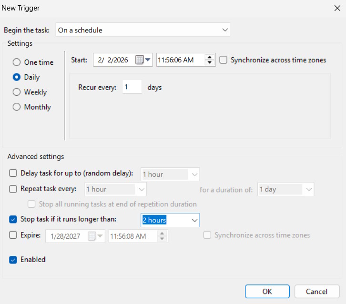Decrease the Start time with down arrow
Viewport: 346px width, 304px height.
(x=210, y=63)
